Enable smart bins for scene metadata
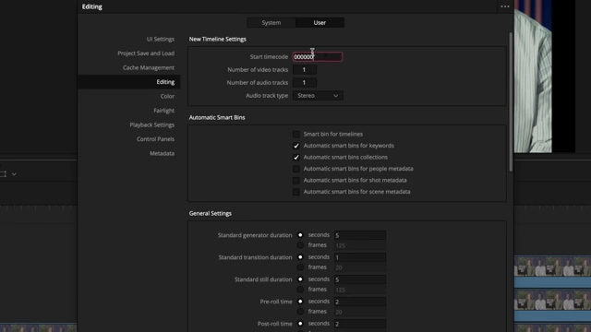This screenshot has height=332, width=591. click(296, 192)
